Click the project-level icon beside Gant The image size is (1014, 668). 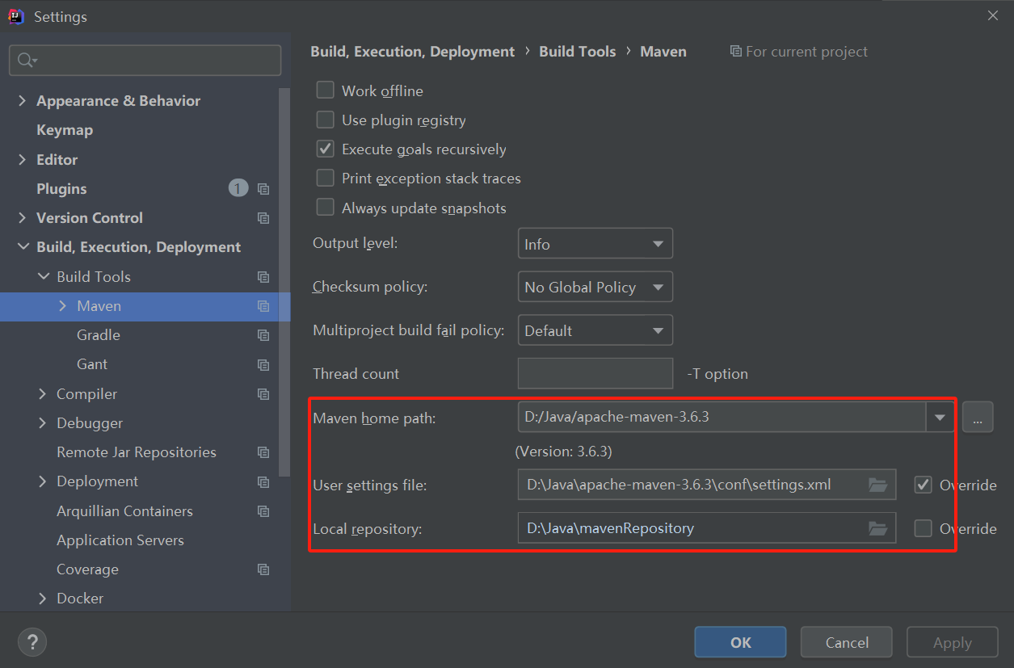(x=263, y=365)
